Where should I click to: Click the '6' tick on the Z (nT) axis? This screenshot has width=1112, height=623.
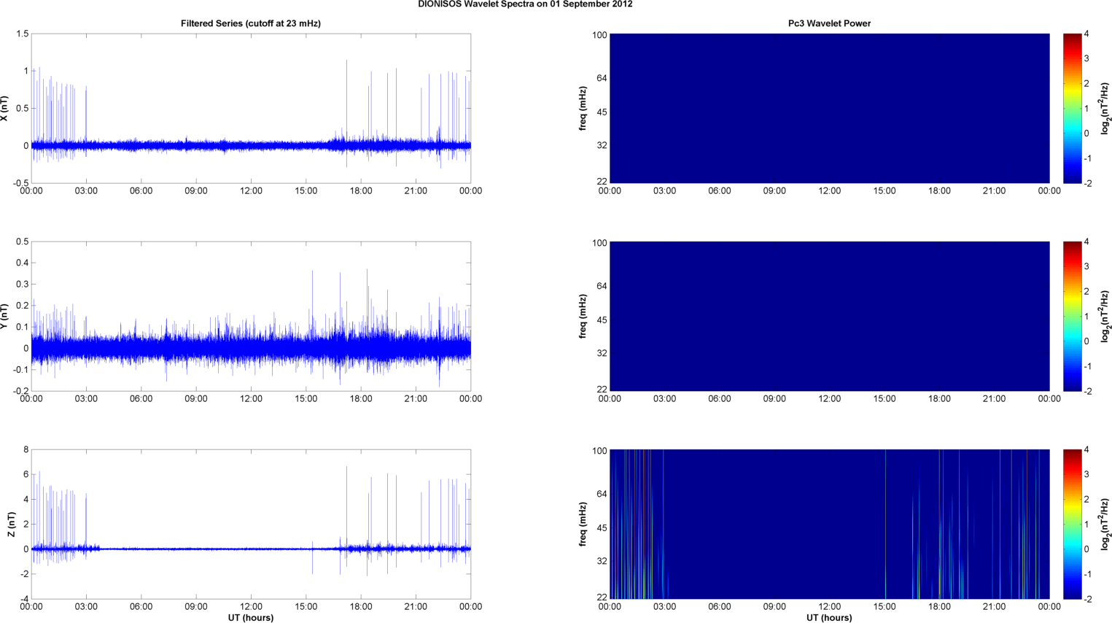click(x=26, y=475)
